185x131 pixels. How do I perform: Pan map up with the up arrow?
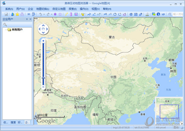coord(43,25)
